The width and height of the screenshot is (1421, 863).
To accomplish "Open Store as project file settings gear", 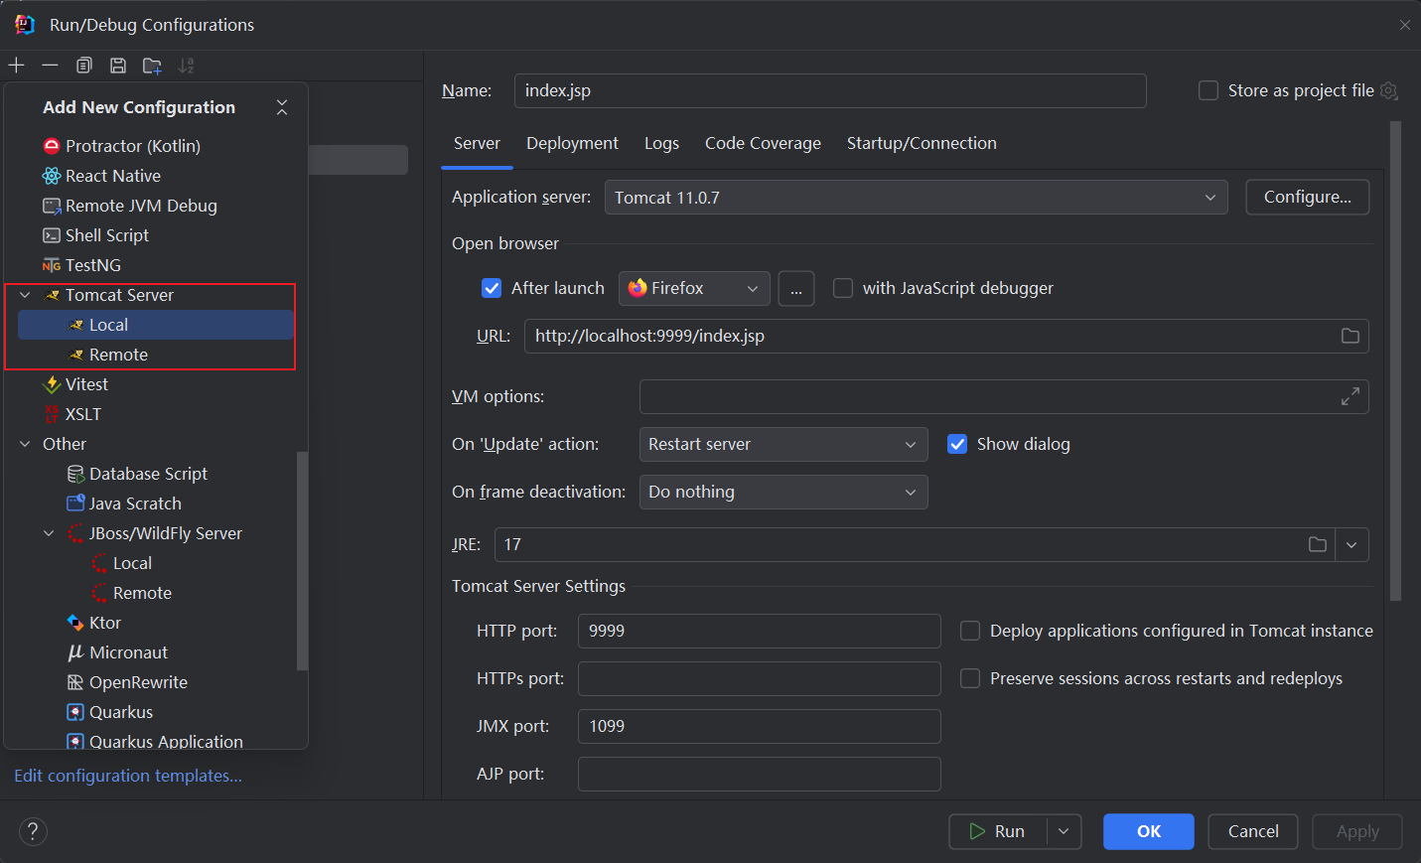I will click(1389, 90).
